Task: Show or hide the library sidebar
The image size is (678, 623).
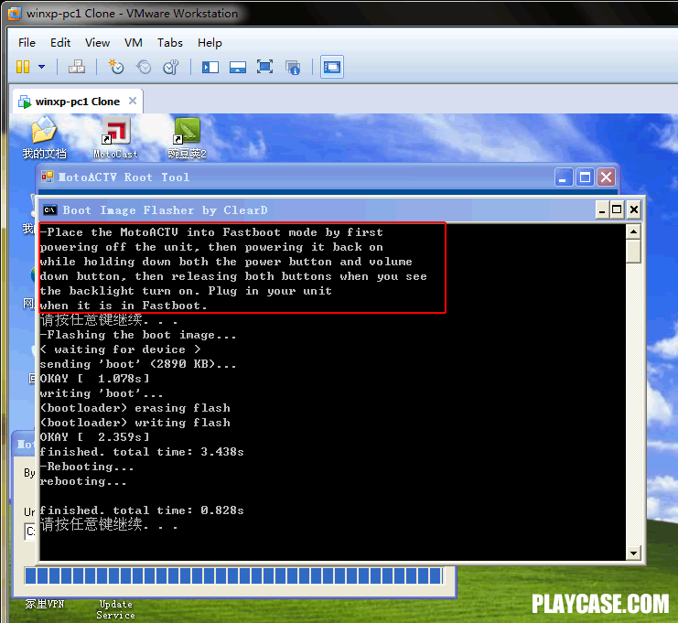Action: click(x=210, y=67)
